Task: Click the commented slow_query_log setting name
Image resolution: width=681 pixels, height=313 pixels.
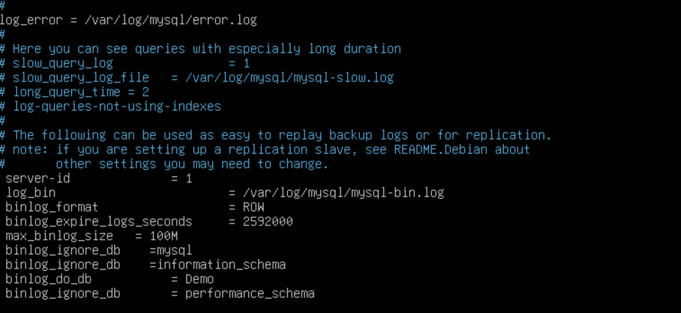Action: 63,63
